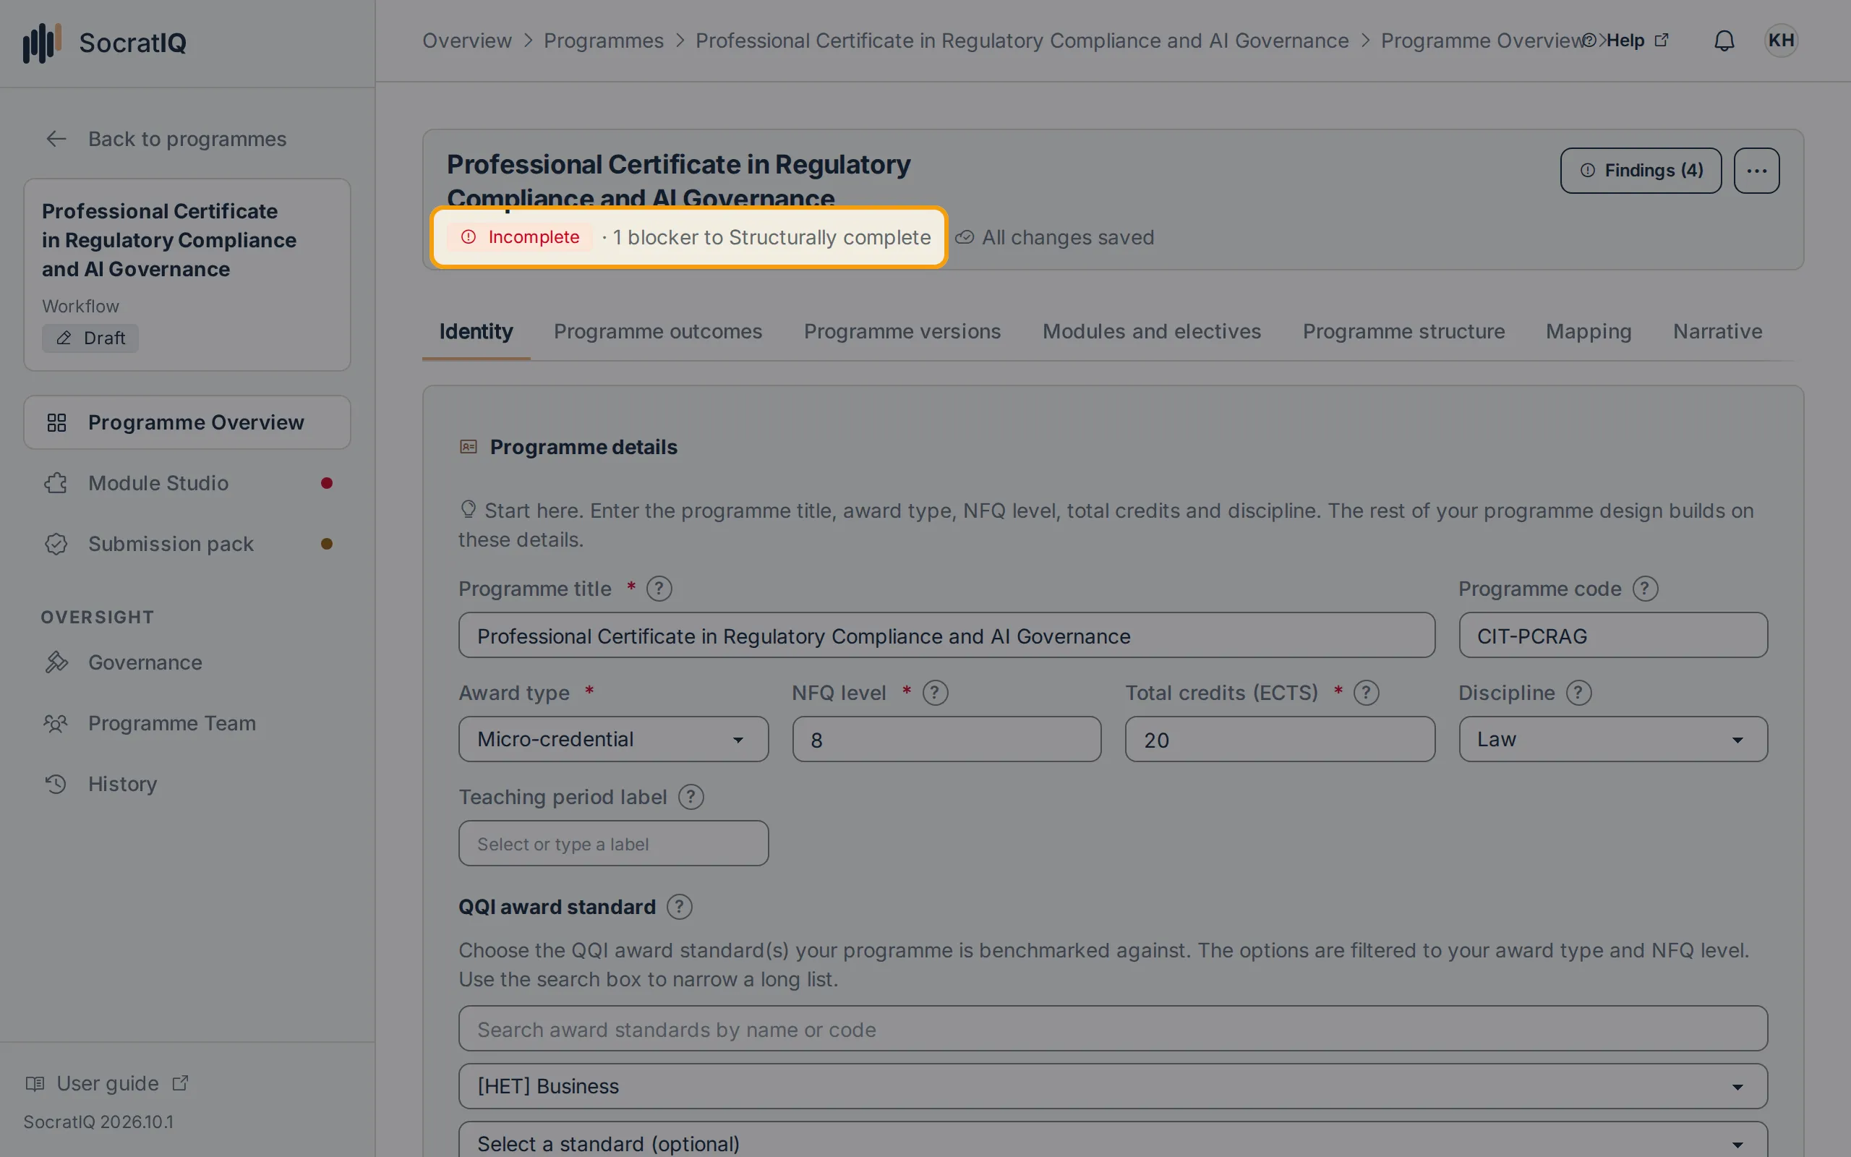Select the Identity tab

coord(476,331)
